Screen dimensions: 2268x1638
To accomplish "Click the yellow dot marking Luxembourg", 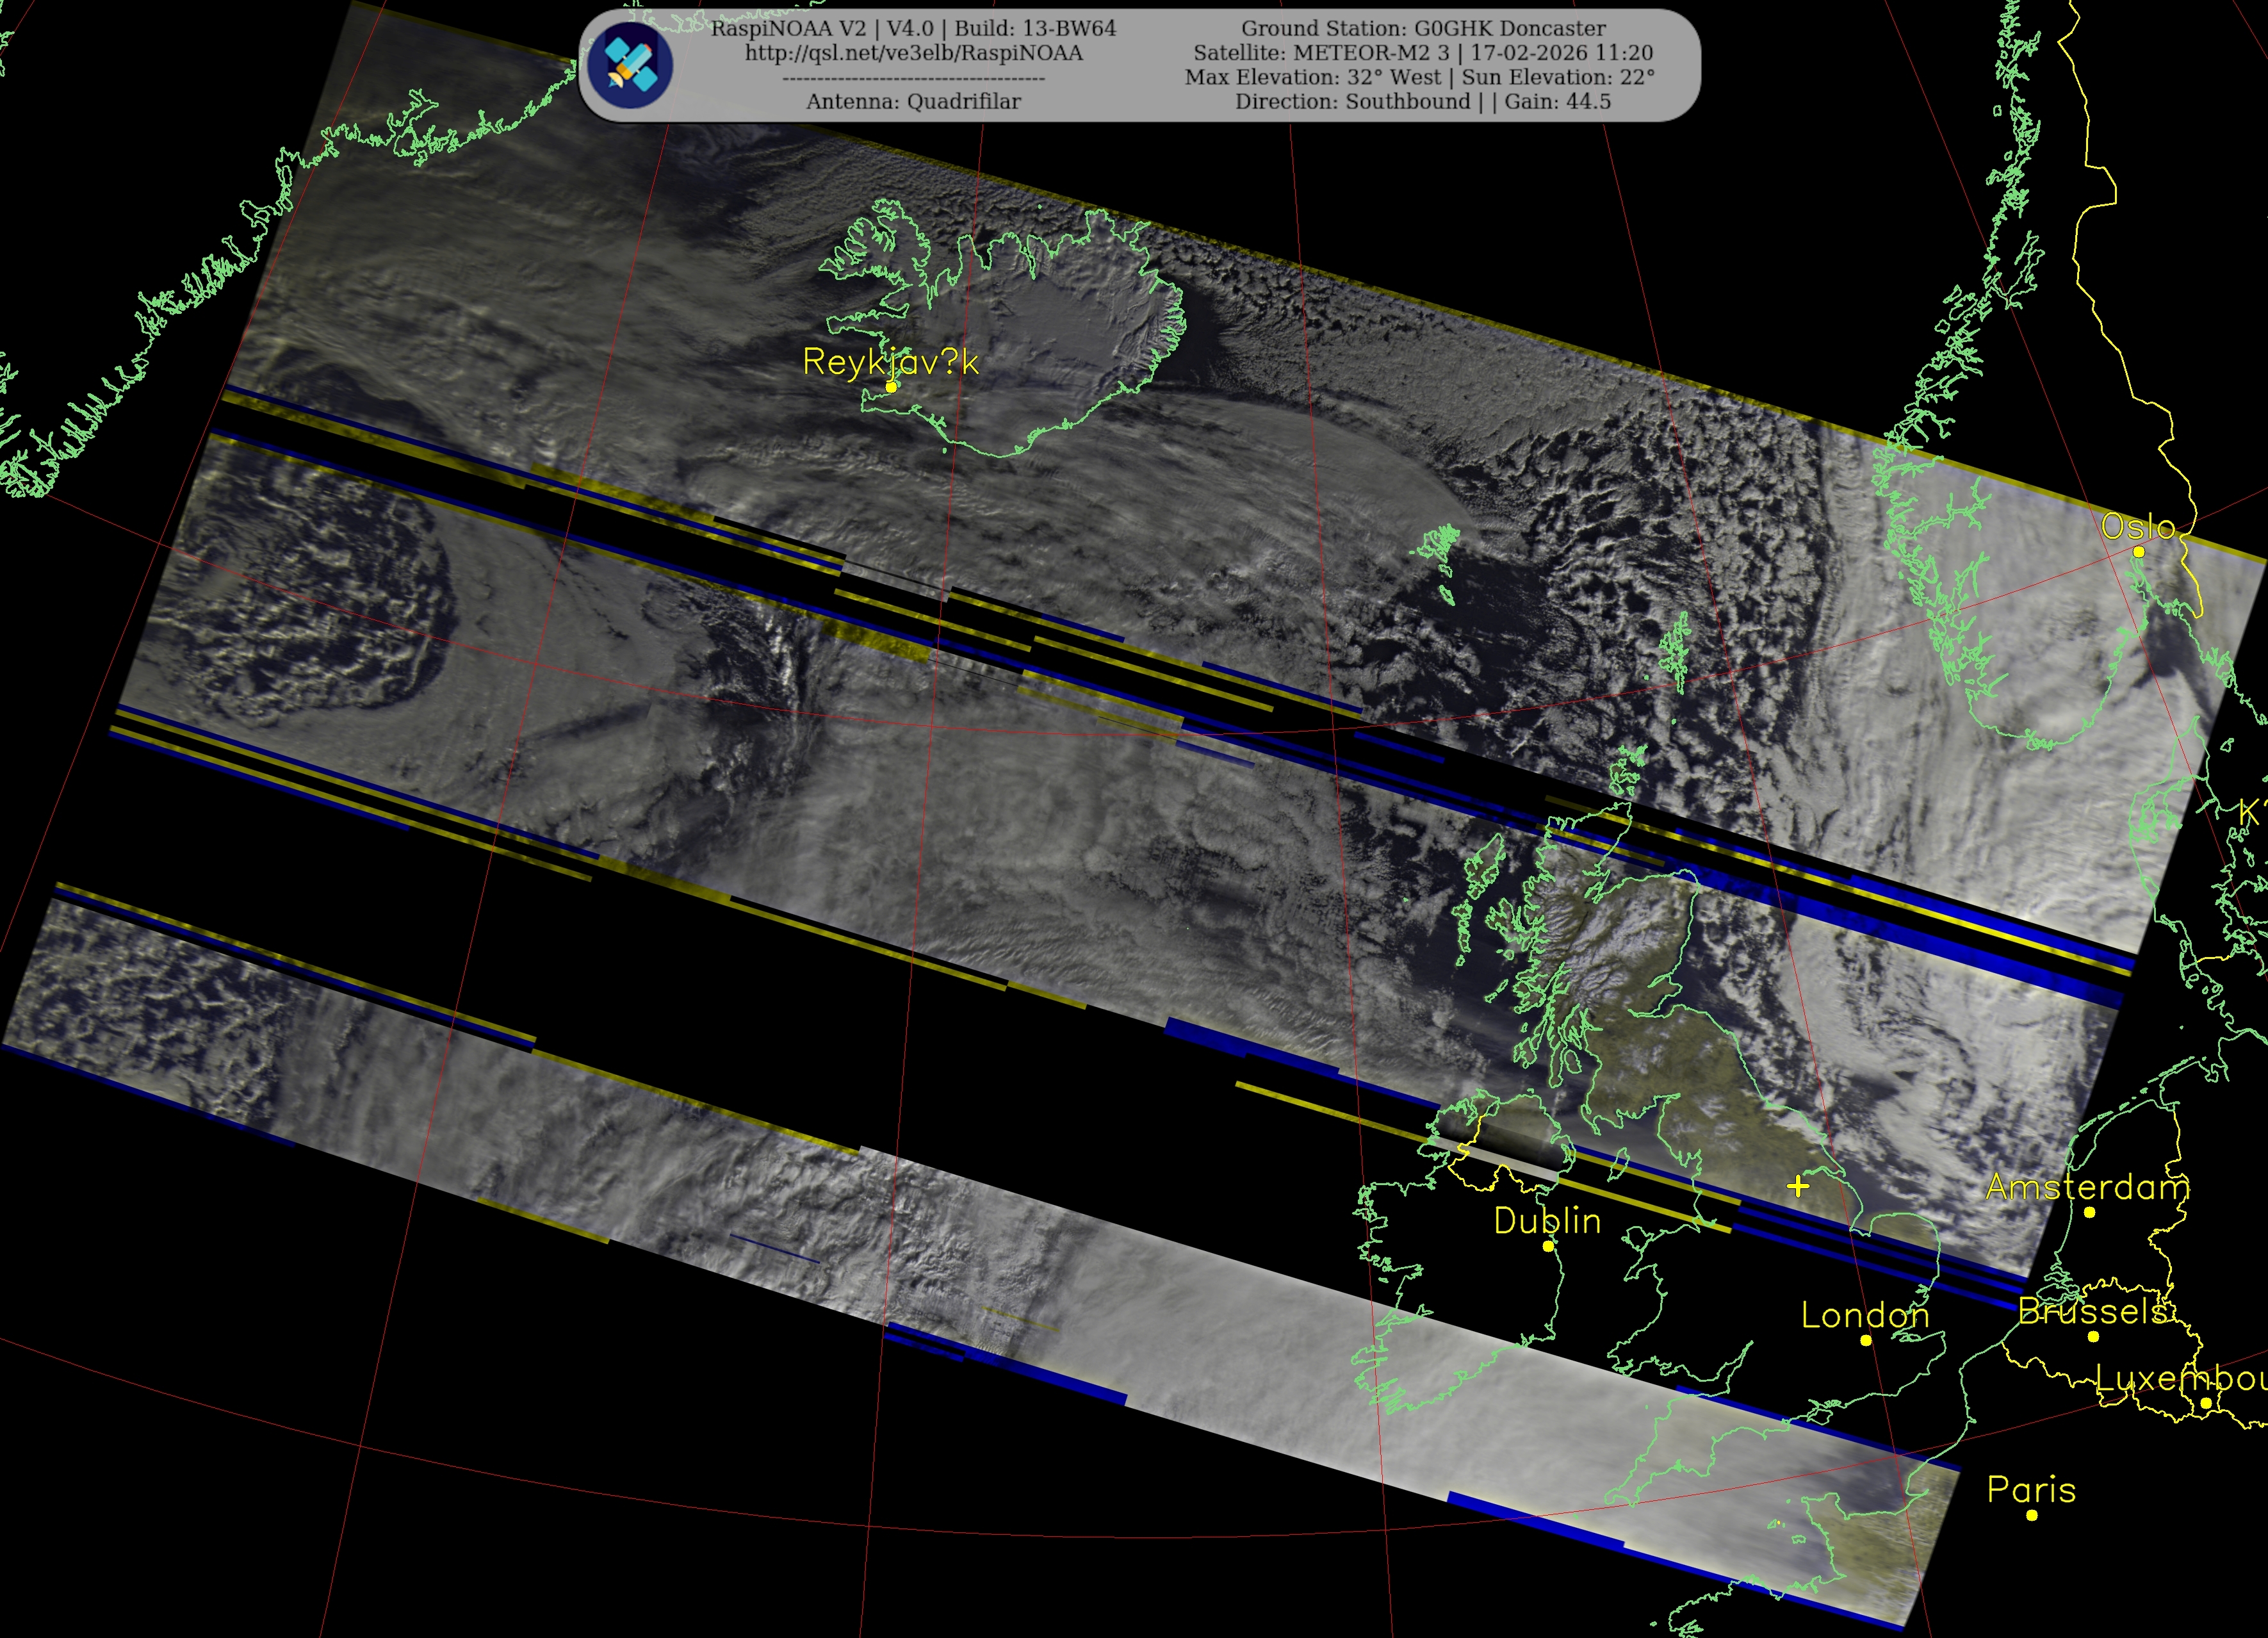I will (2206, 1403).
